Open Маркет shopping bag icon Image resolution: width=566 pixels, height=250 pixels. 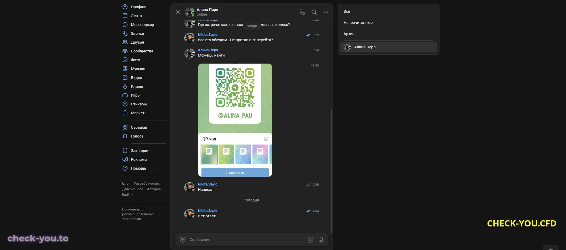(x=125, y=113)
